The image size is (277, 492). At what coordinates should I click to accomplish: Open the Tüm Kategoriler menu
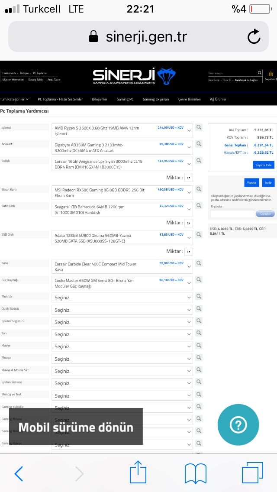coord(14,99)
